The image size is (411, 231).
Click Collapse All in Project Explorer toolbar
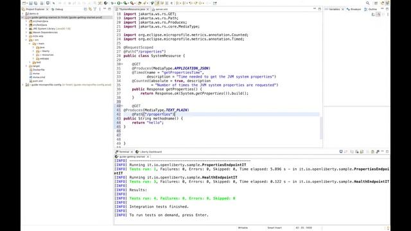(85, 9)
